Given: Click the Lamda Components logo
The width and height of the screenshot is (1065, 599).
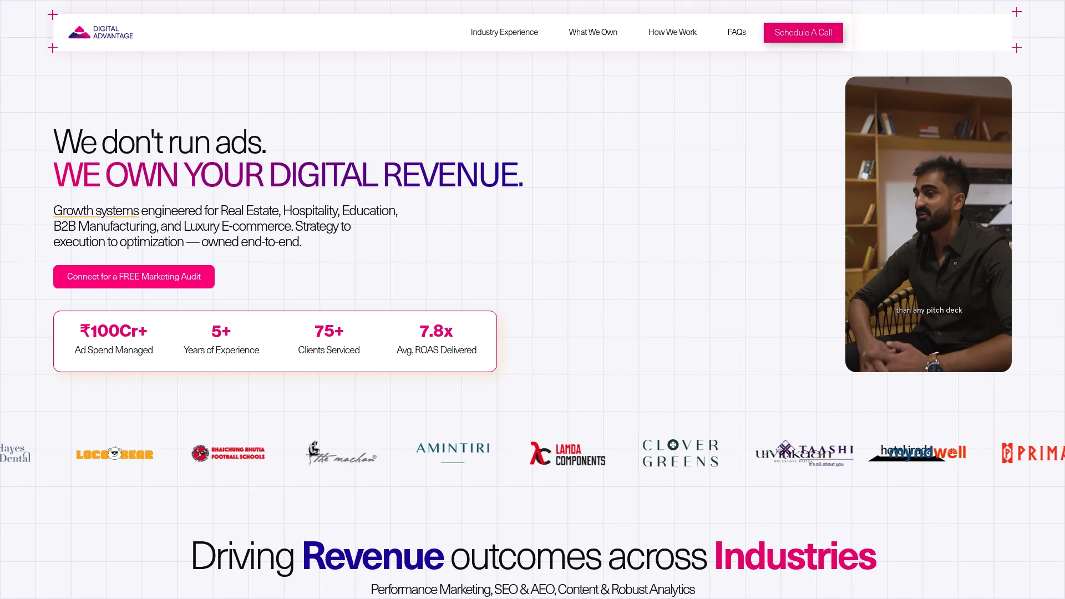Looking at the screenshot, I should coord(567,454).
